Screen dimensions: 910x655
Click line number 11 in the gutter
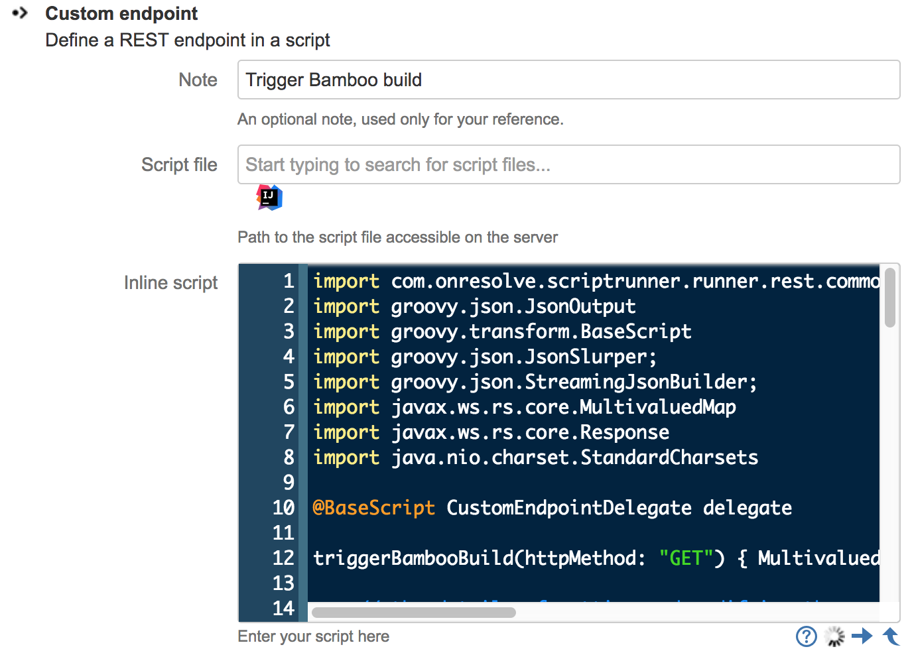283,533
